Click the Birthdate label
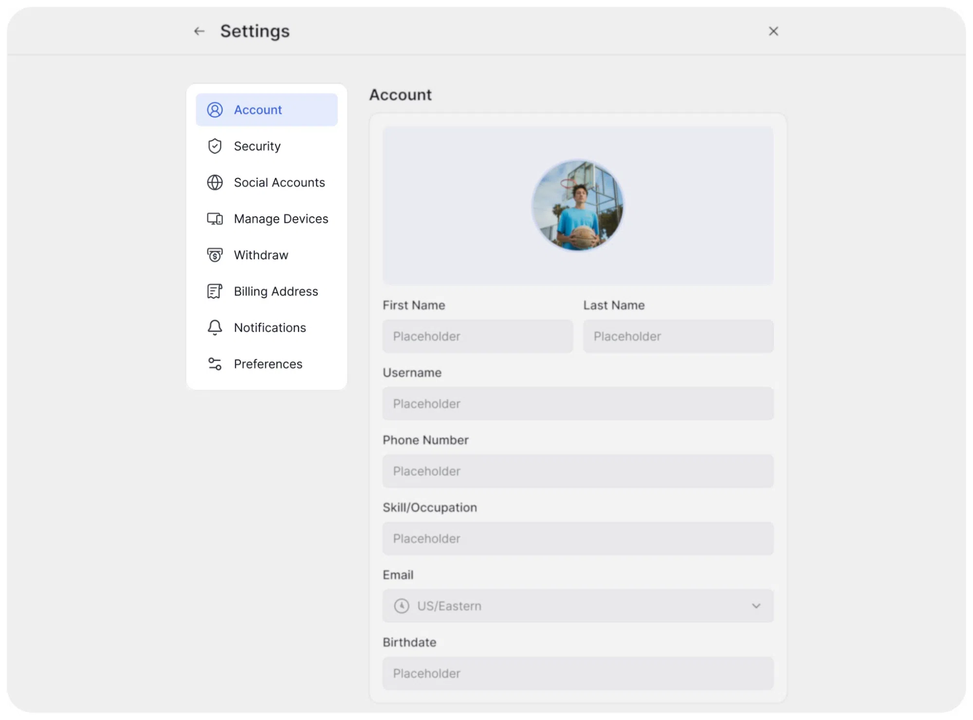Screen dimensions: 973x720 [409, 643]
